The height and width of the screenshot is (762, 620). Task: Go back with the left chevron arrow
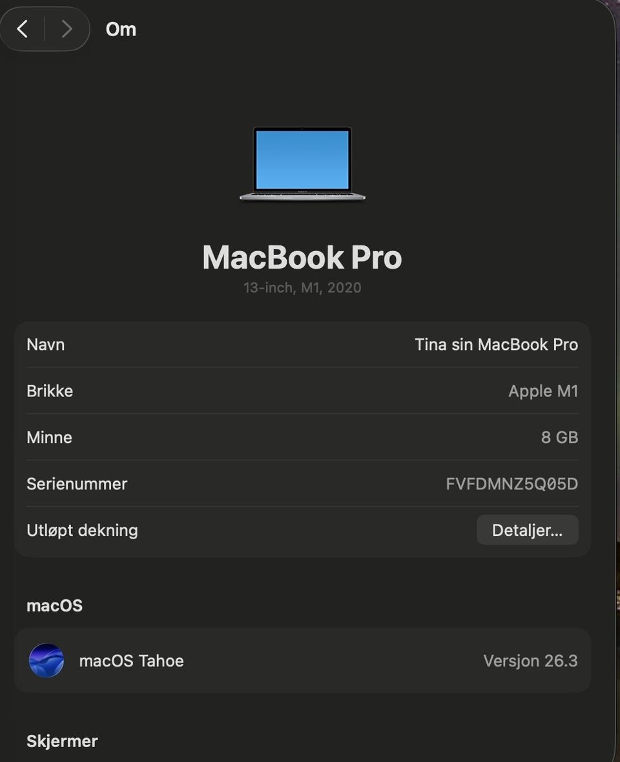[x=23, y=29]
